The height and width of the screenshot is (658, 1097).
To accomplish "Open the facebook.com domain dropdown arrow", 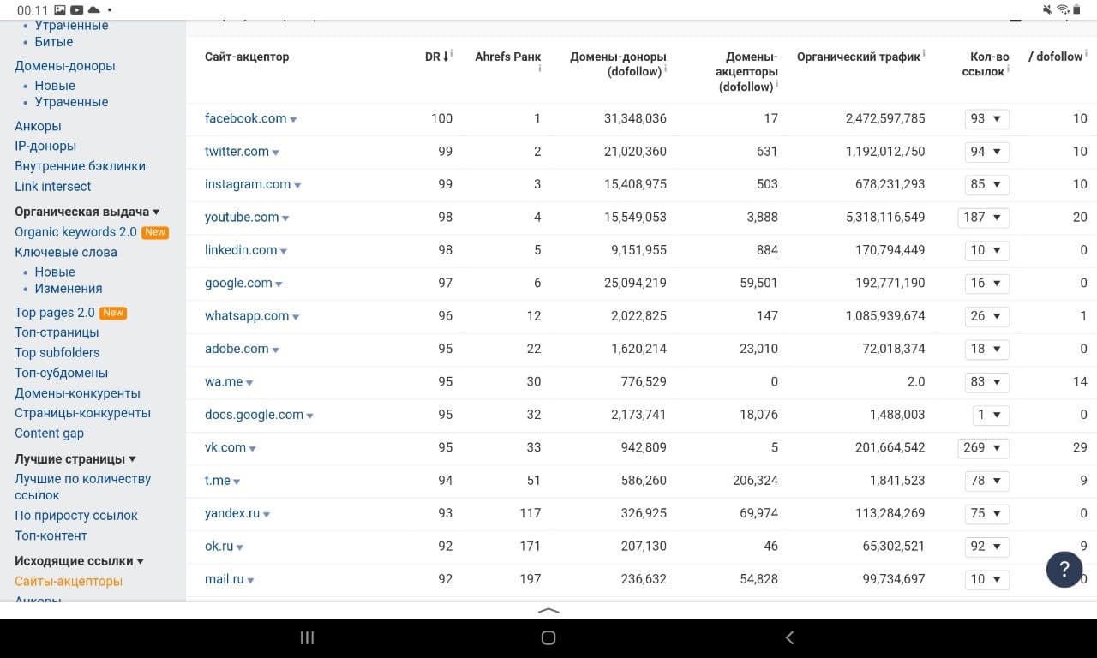I will (293, 120).
